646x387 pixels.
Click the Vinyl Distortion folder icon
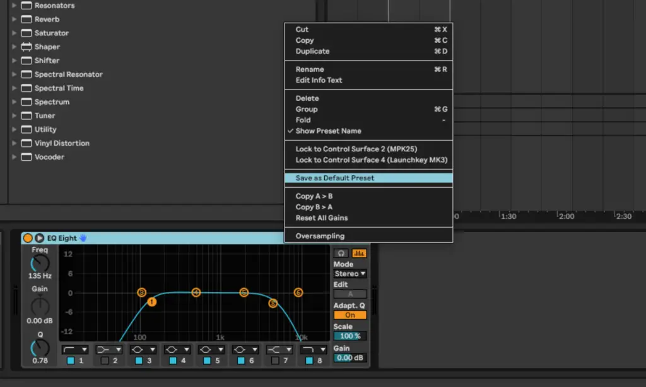click(x=26, y=143)
